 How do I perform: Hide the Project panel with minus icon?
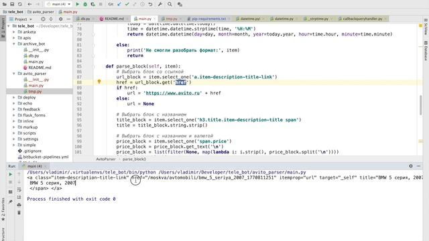tap(68, 19)
